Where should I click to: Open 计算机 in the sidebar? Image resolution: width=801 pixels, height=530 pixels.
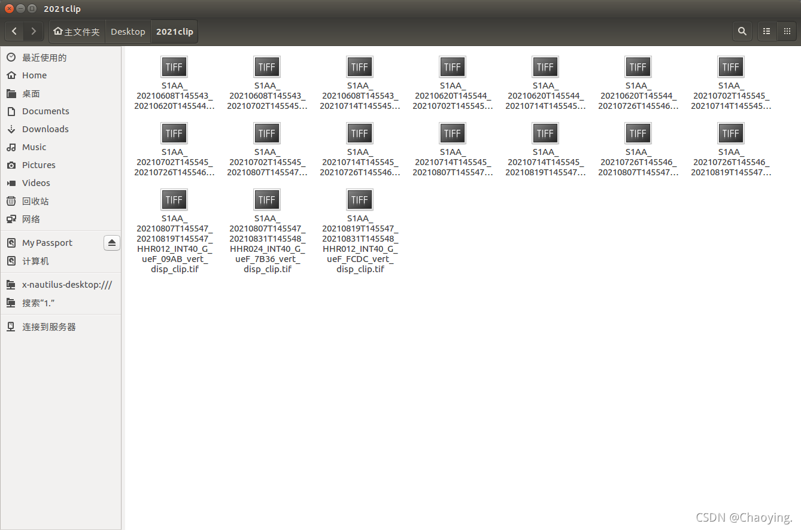click(60, 261)
